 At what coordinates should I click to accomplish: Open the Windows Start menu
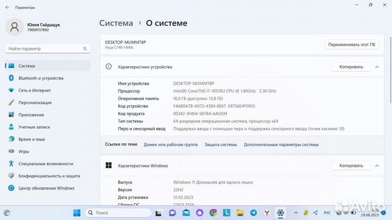pyautogui.click(x=77, y=213)
